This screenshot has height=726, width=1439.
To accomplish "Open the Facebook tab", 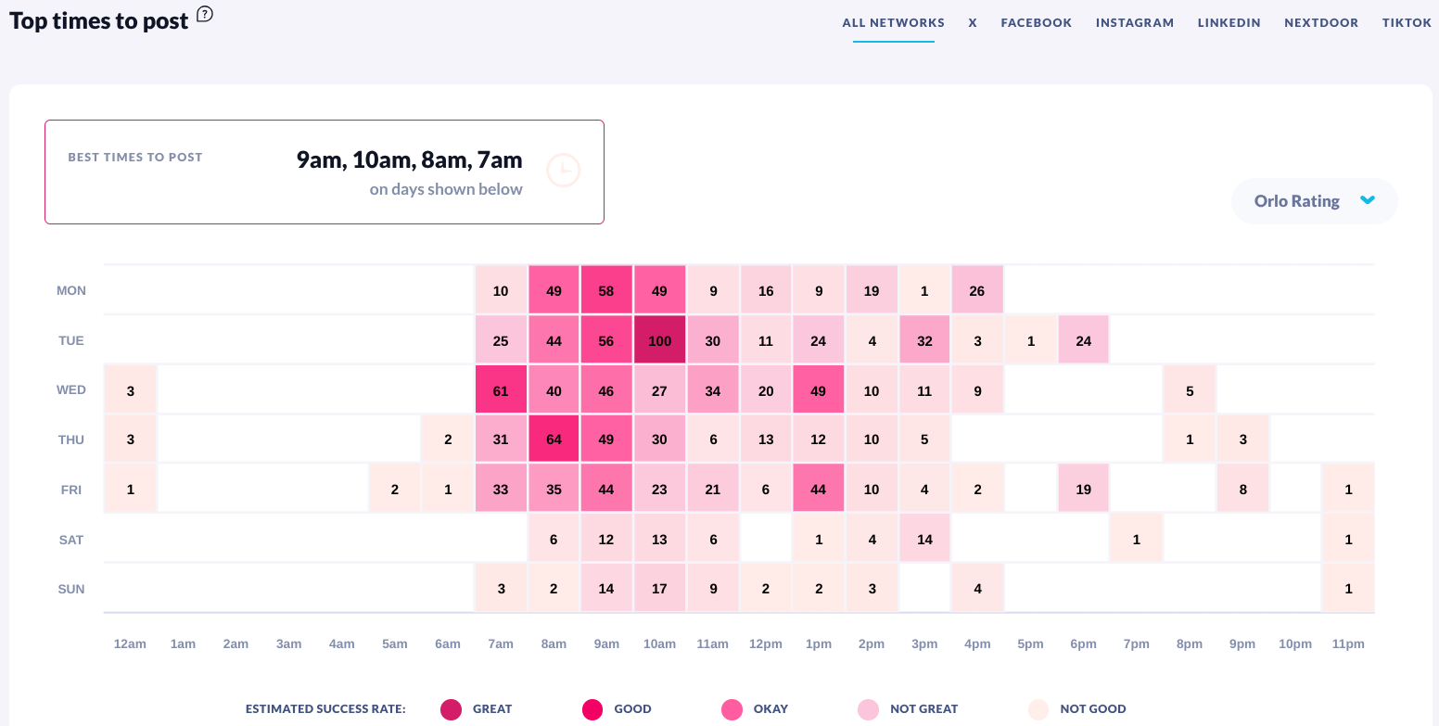I will [x=1036, y=23].
